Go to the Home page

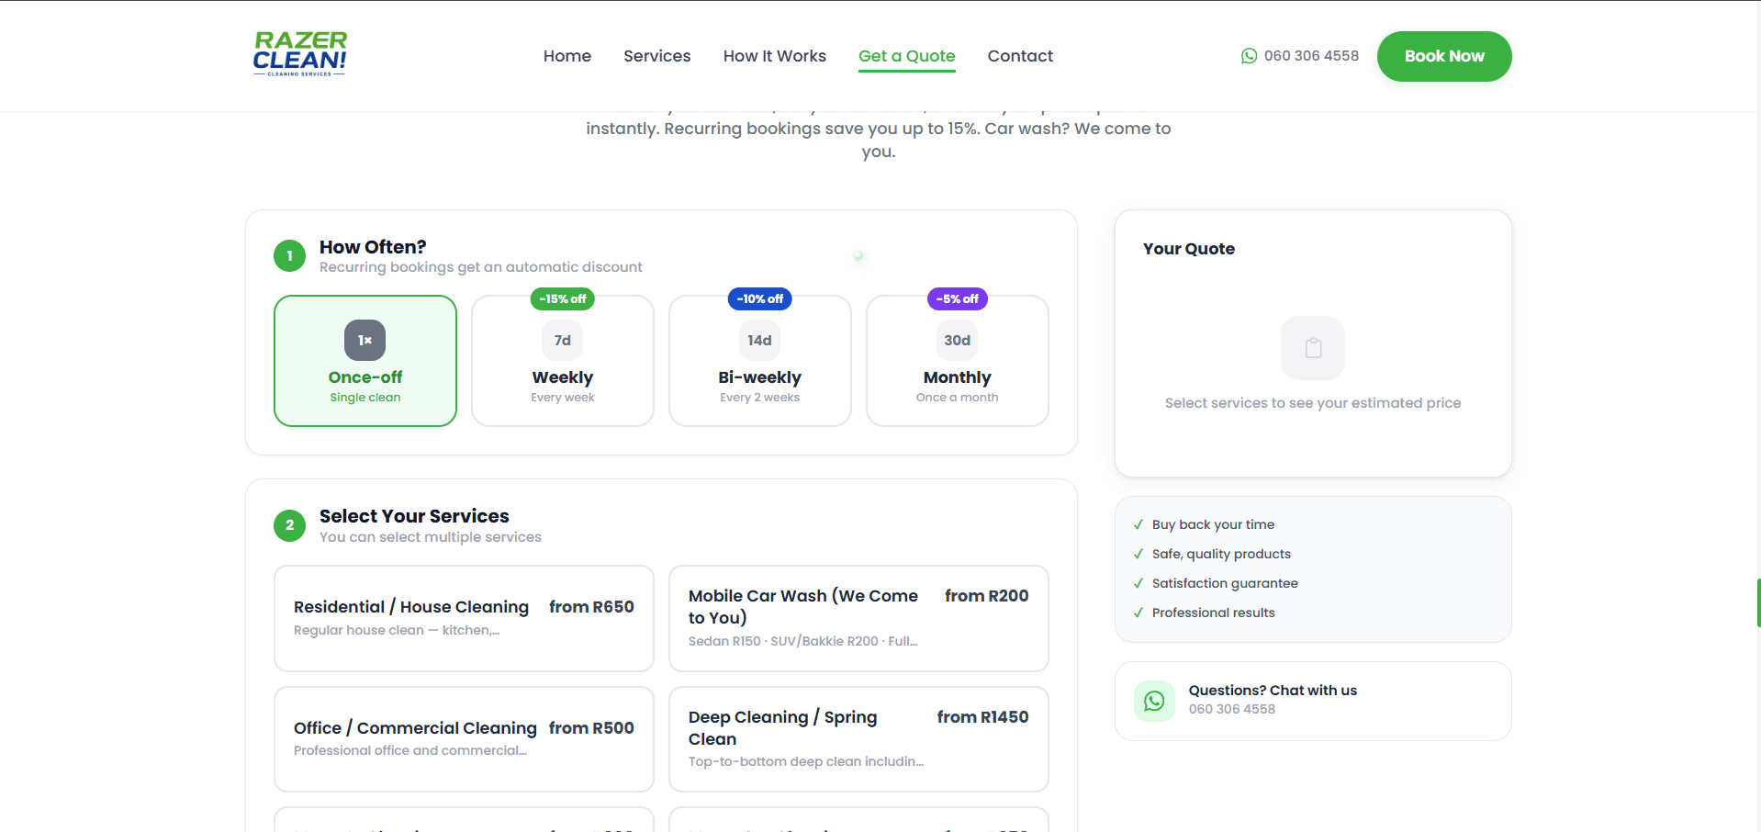click(567, 56)
